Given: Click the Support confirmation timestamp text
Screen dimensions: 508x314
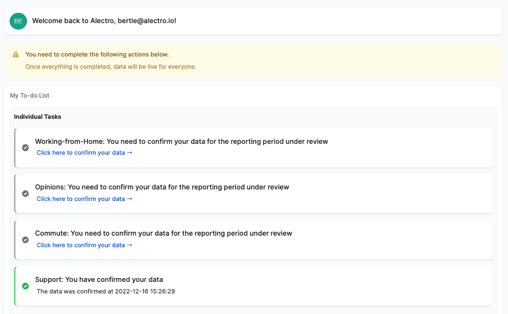Looking at the screenshot, I should [106, 292].
